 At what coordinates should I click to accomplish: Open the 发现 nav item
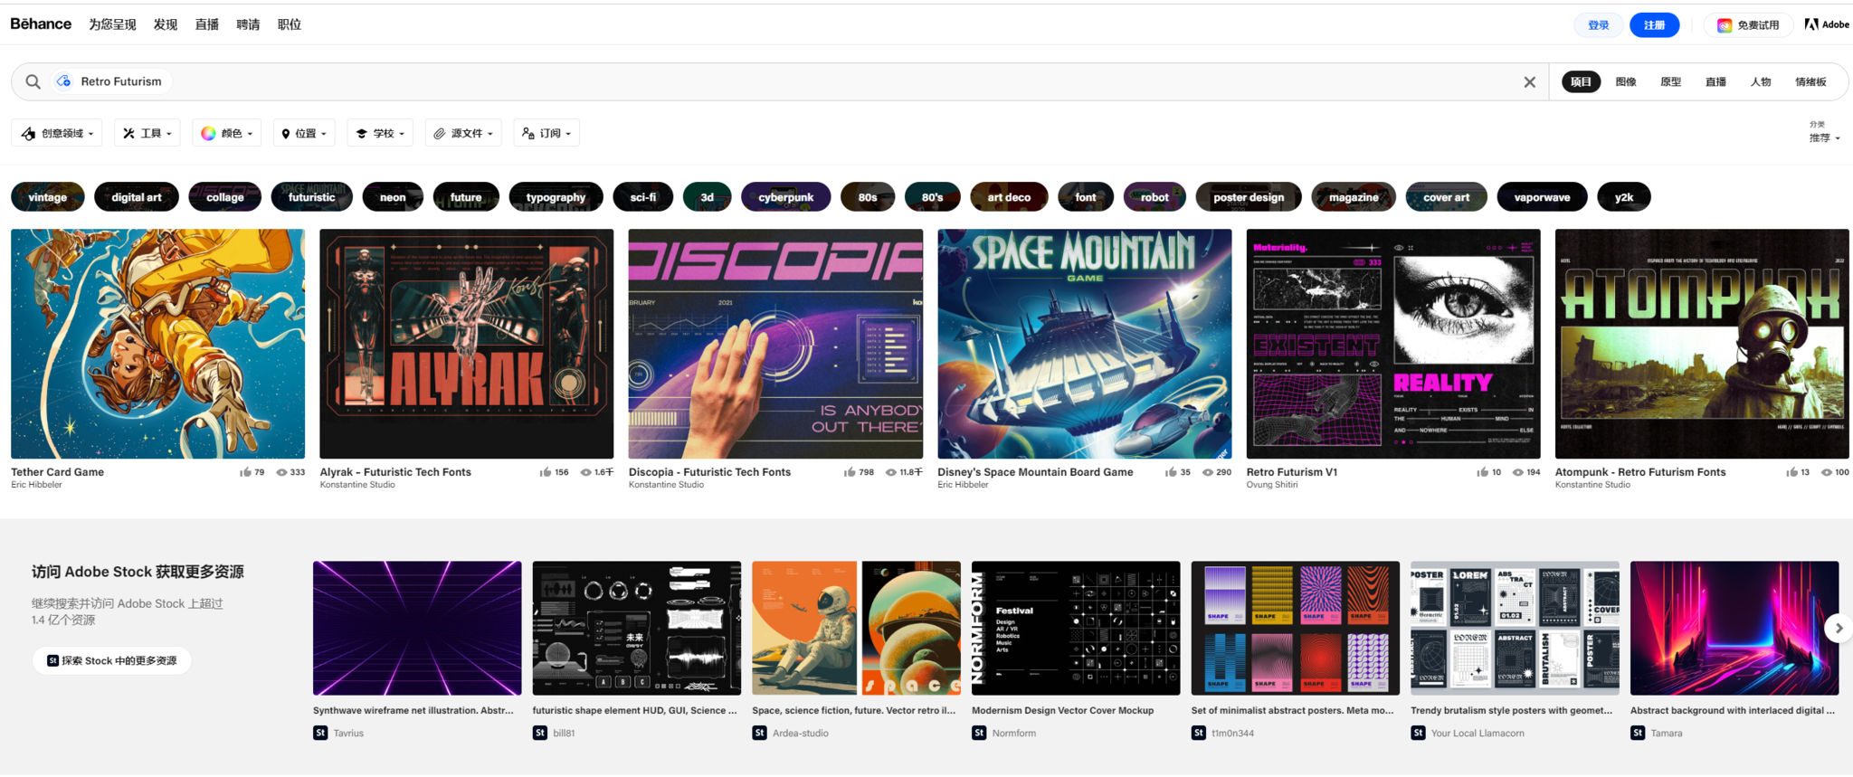tap(166, 24)
